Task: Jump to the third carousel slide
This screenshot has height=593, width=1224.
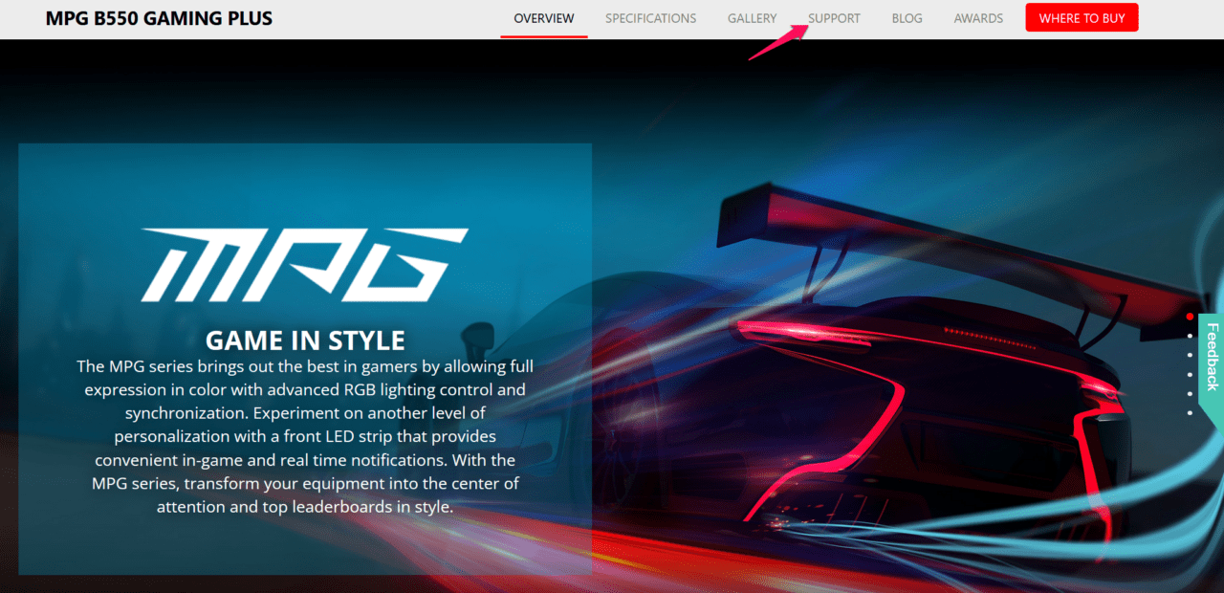Action: (x=1190, y=355)
